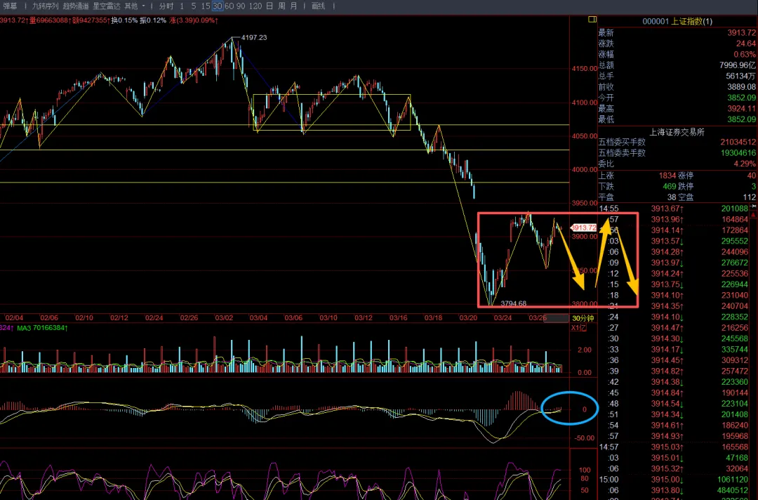The height and width of the screenshot is (500, 758).
Task: Click the 30分钟 period label below the chart
Action: (x=583, y=318)
